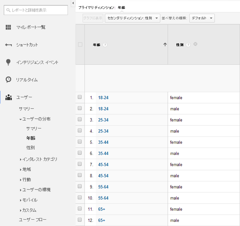Click 18-24 link in row 1

(103, 98)
